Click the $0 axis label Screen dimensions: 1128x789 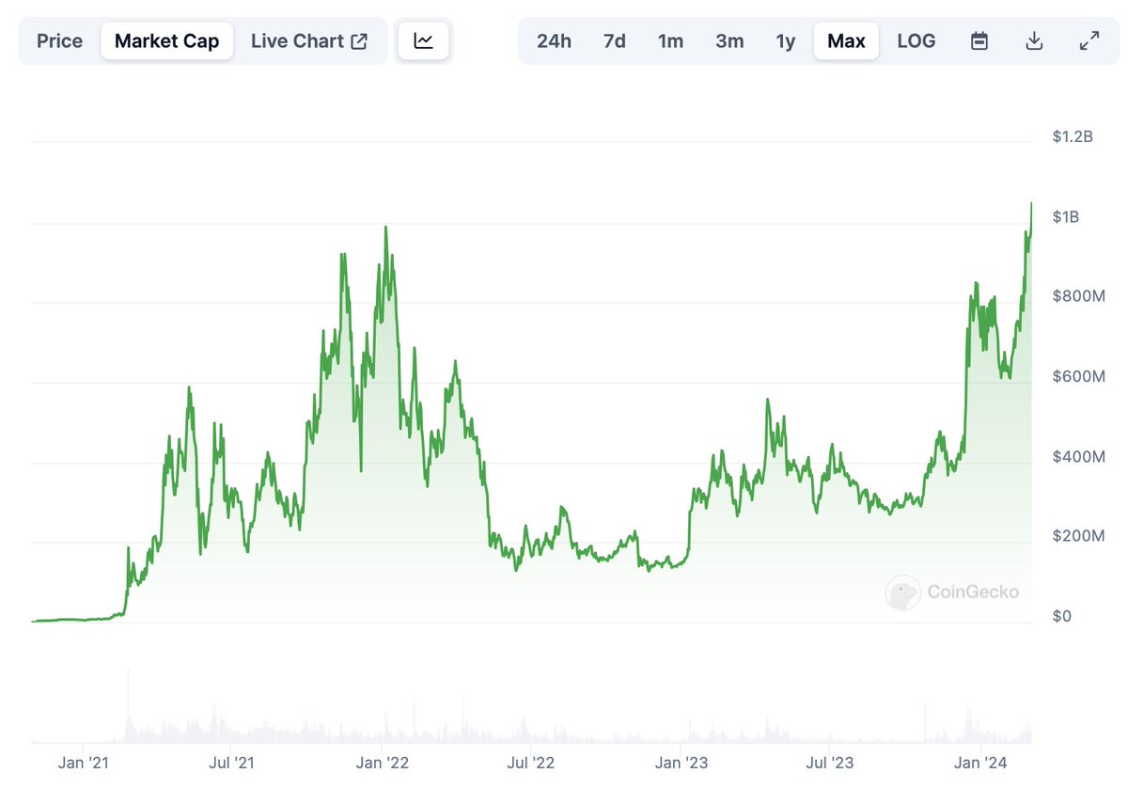pyautogui.click(x=1061, y=616)
